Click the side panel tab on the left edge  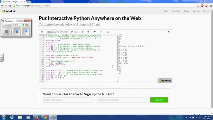(x=2, y=57)
